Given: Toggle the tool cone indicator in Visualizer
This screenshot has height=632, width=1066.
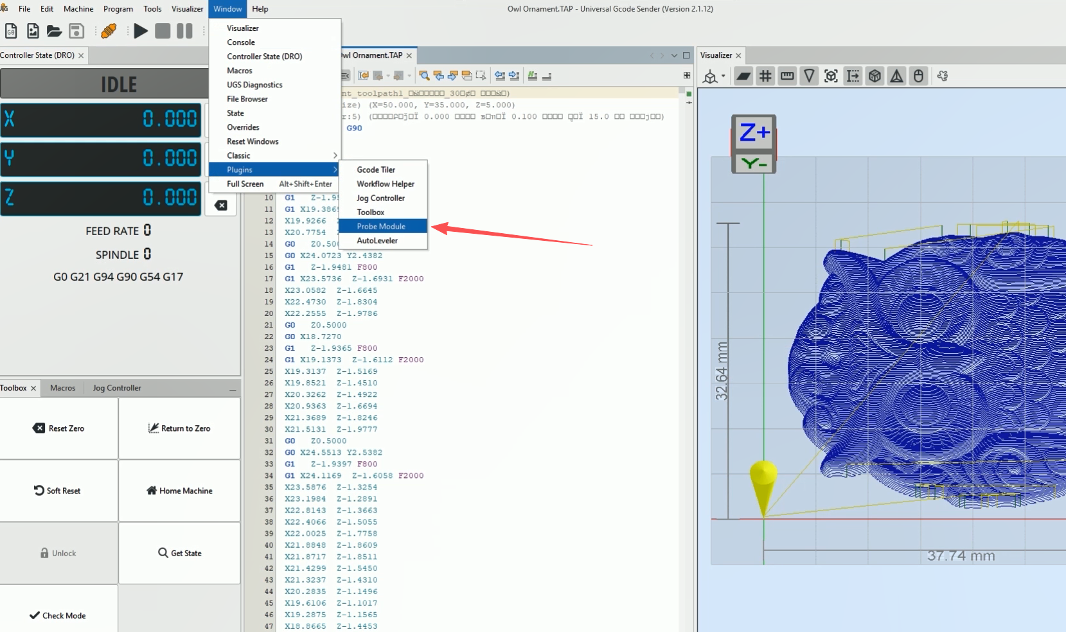Looking at the screenshot, I should pos(809,76).
